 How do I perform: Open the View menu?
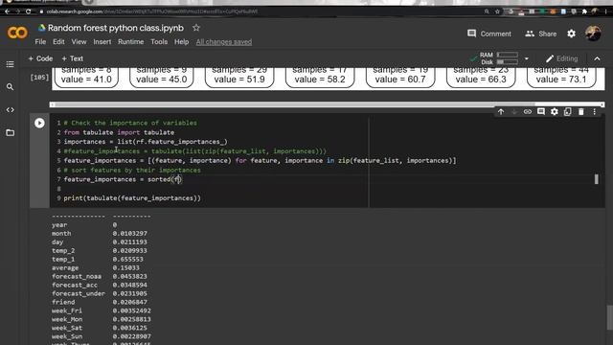[79, 42]
